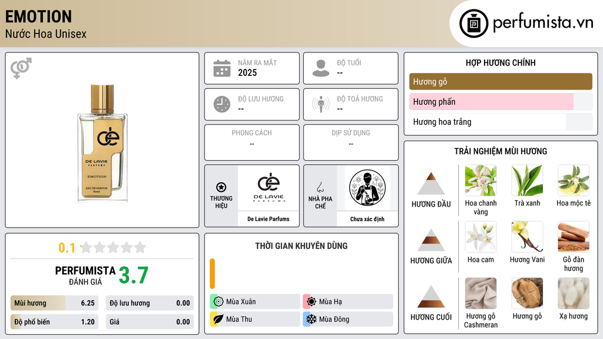
Task: Click the Trải nghiệm mùi hương heading
Action: click(501, 151)
